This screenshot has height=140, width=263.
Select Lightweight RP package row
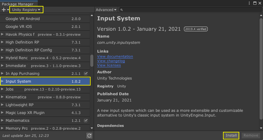point(45,105)
